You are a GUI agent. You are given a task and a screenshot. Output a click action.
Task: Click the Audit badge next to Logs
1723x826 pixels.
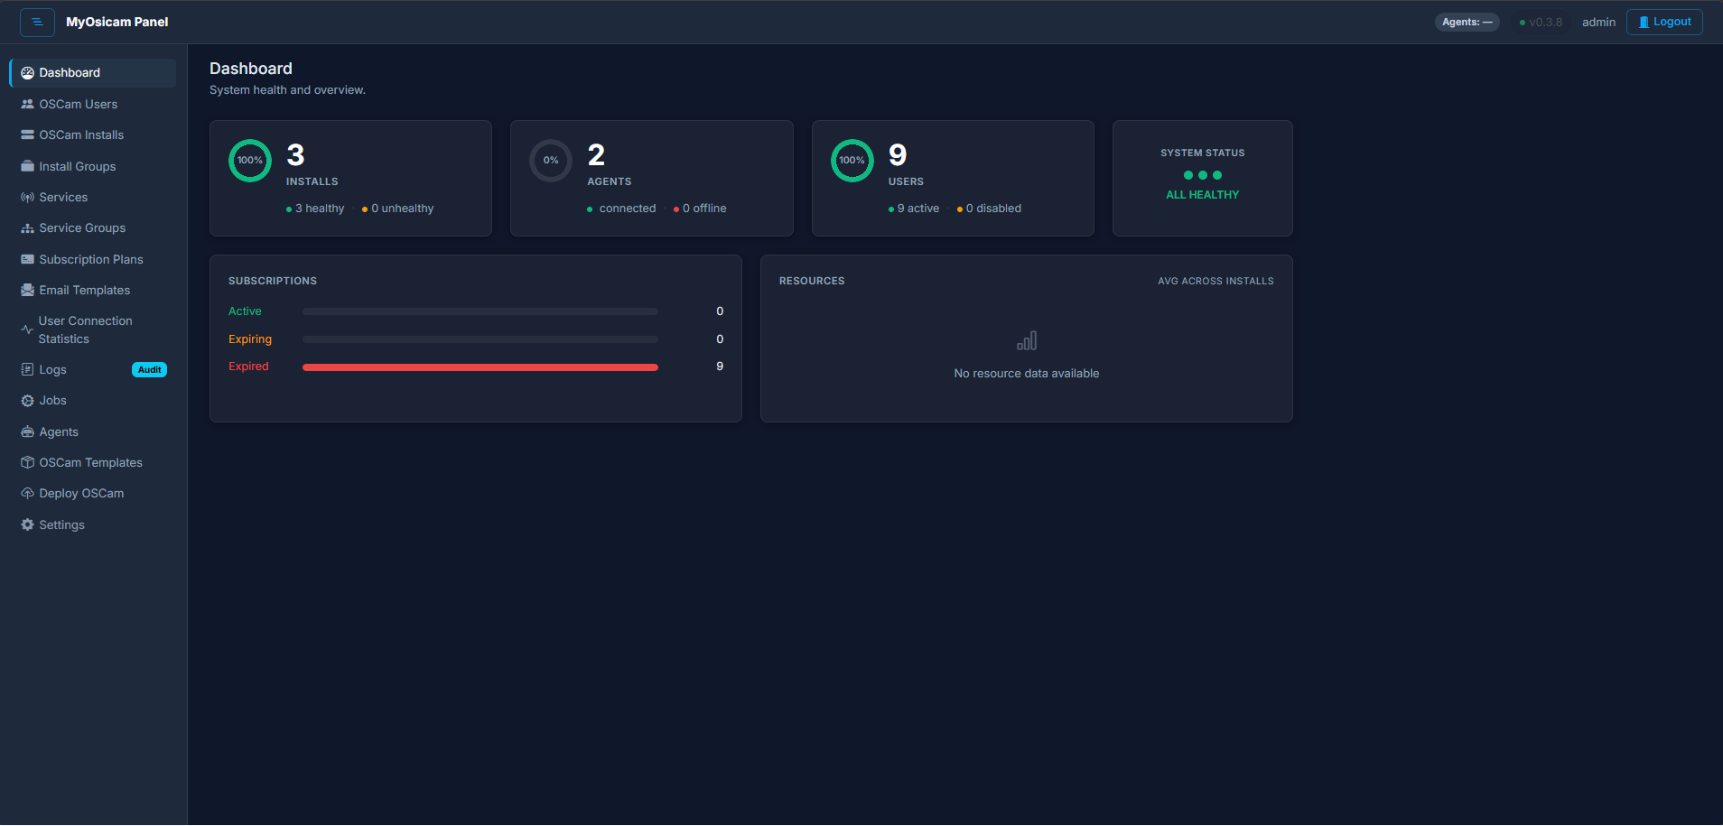pyautogui.click(x=150, y=370)
